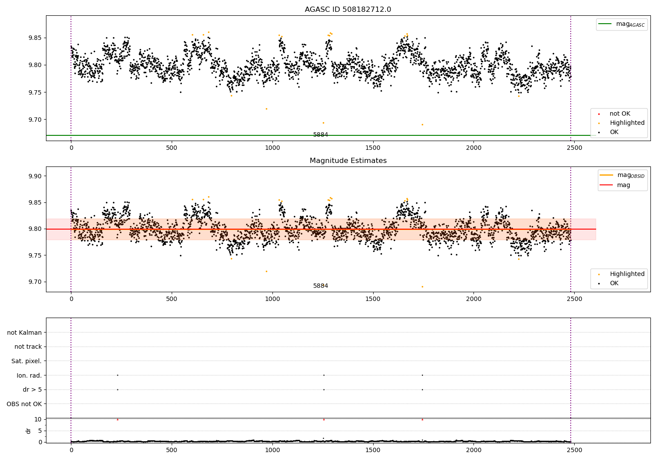
Task: Select 'Highlighted' in the top plot legend
Action: tap(627, 123)
